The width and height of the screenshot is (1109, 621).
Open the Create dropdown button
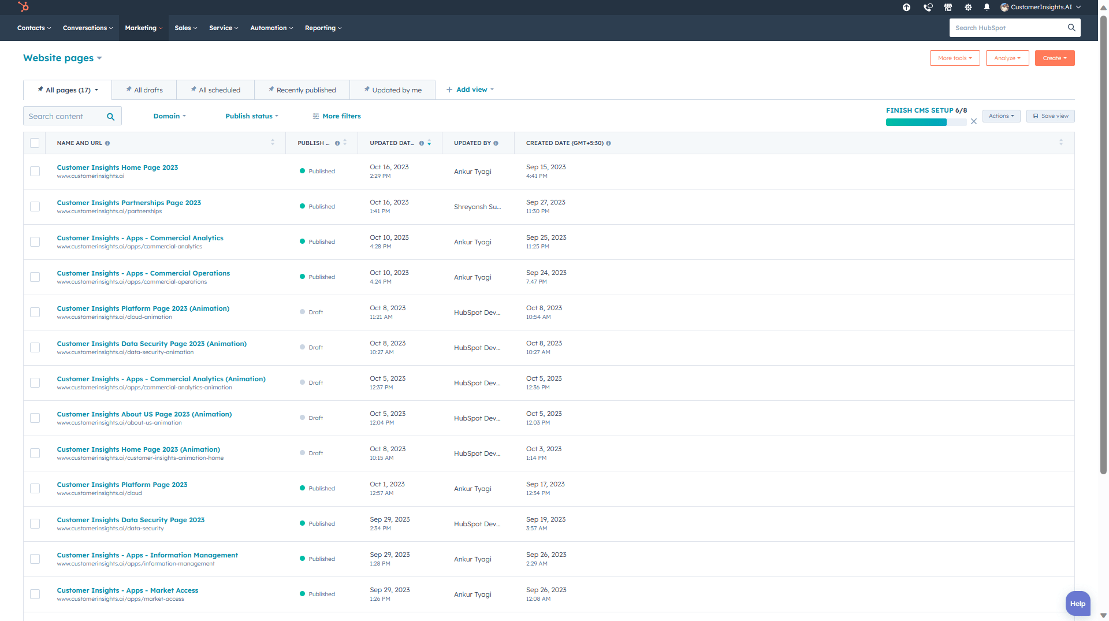point(1055,58)
